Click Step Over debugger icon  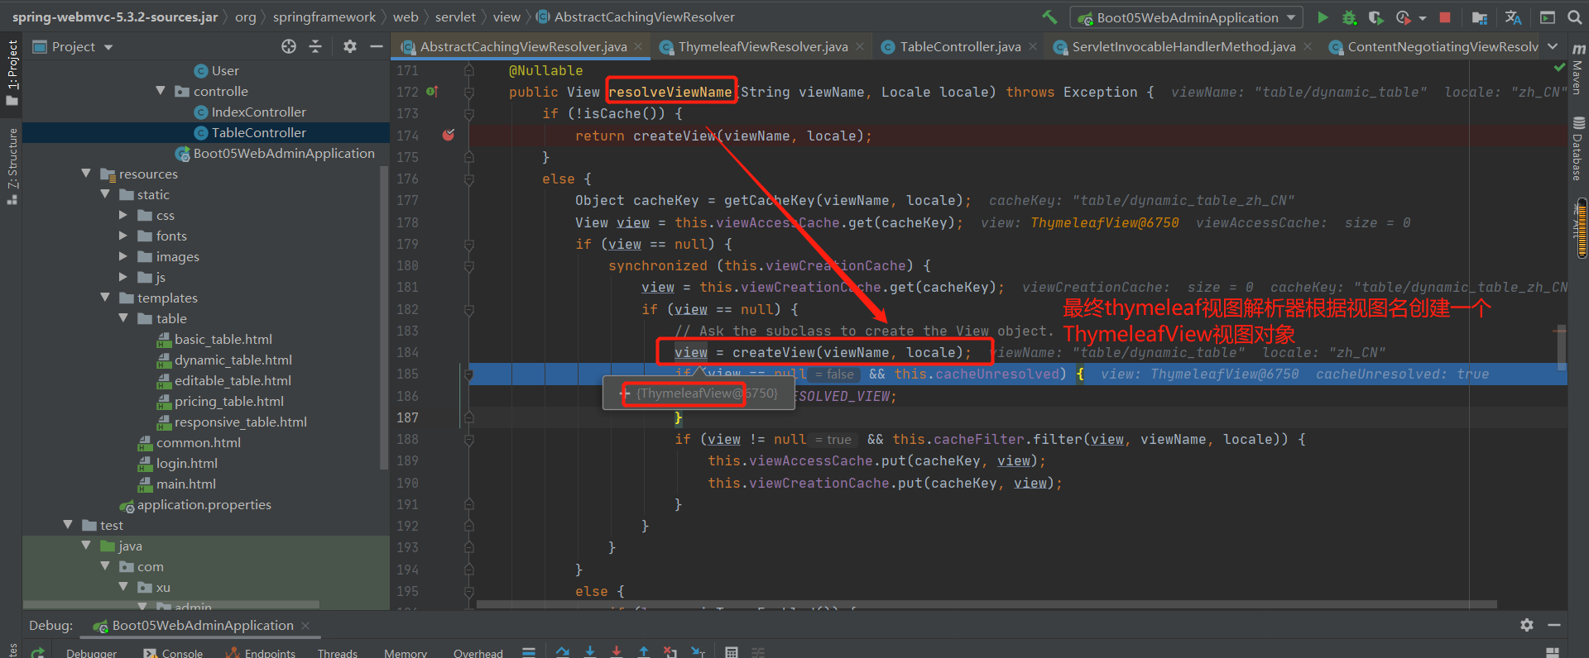[x=563, y=652]
